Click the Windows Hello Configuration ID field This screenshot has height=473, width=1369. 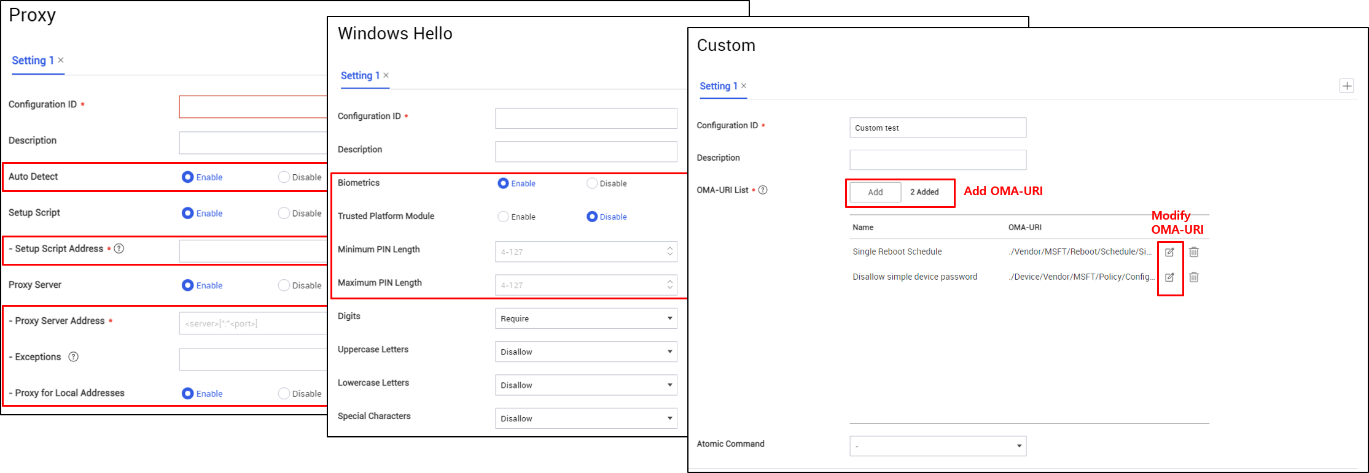586,118
